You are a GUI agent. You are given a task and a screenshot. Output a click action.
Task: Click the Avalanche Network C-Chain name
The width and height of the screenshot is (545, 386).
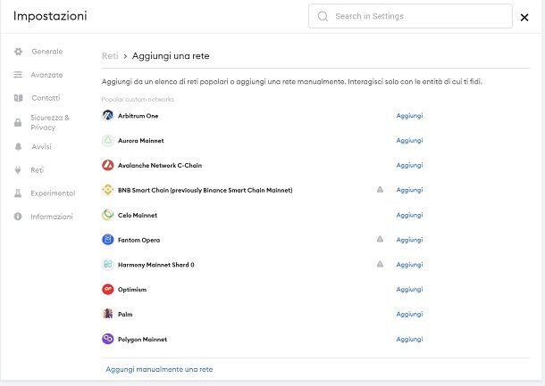160,166
